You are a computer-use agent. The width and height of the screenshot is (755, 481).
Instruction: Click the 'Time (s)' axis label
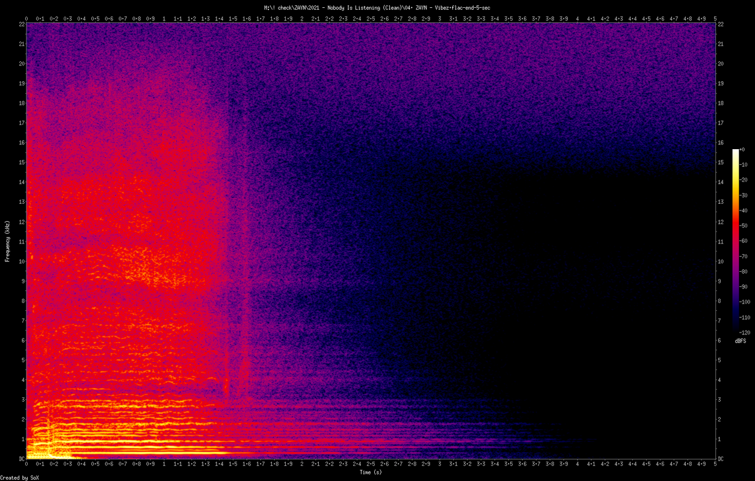371,473
